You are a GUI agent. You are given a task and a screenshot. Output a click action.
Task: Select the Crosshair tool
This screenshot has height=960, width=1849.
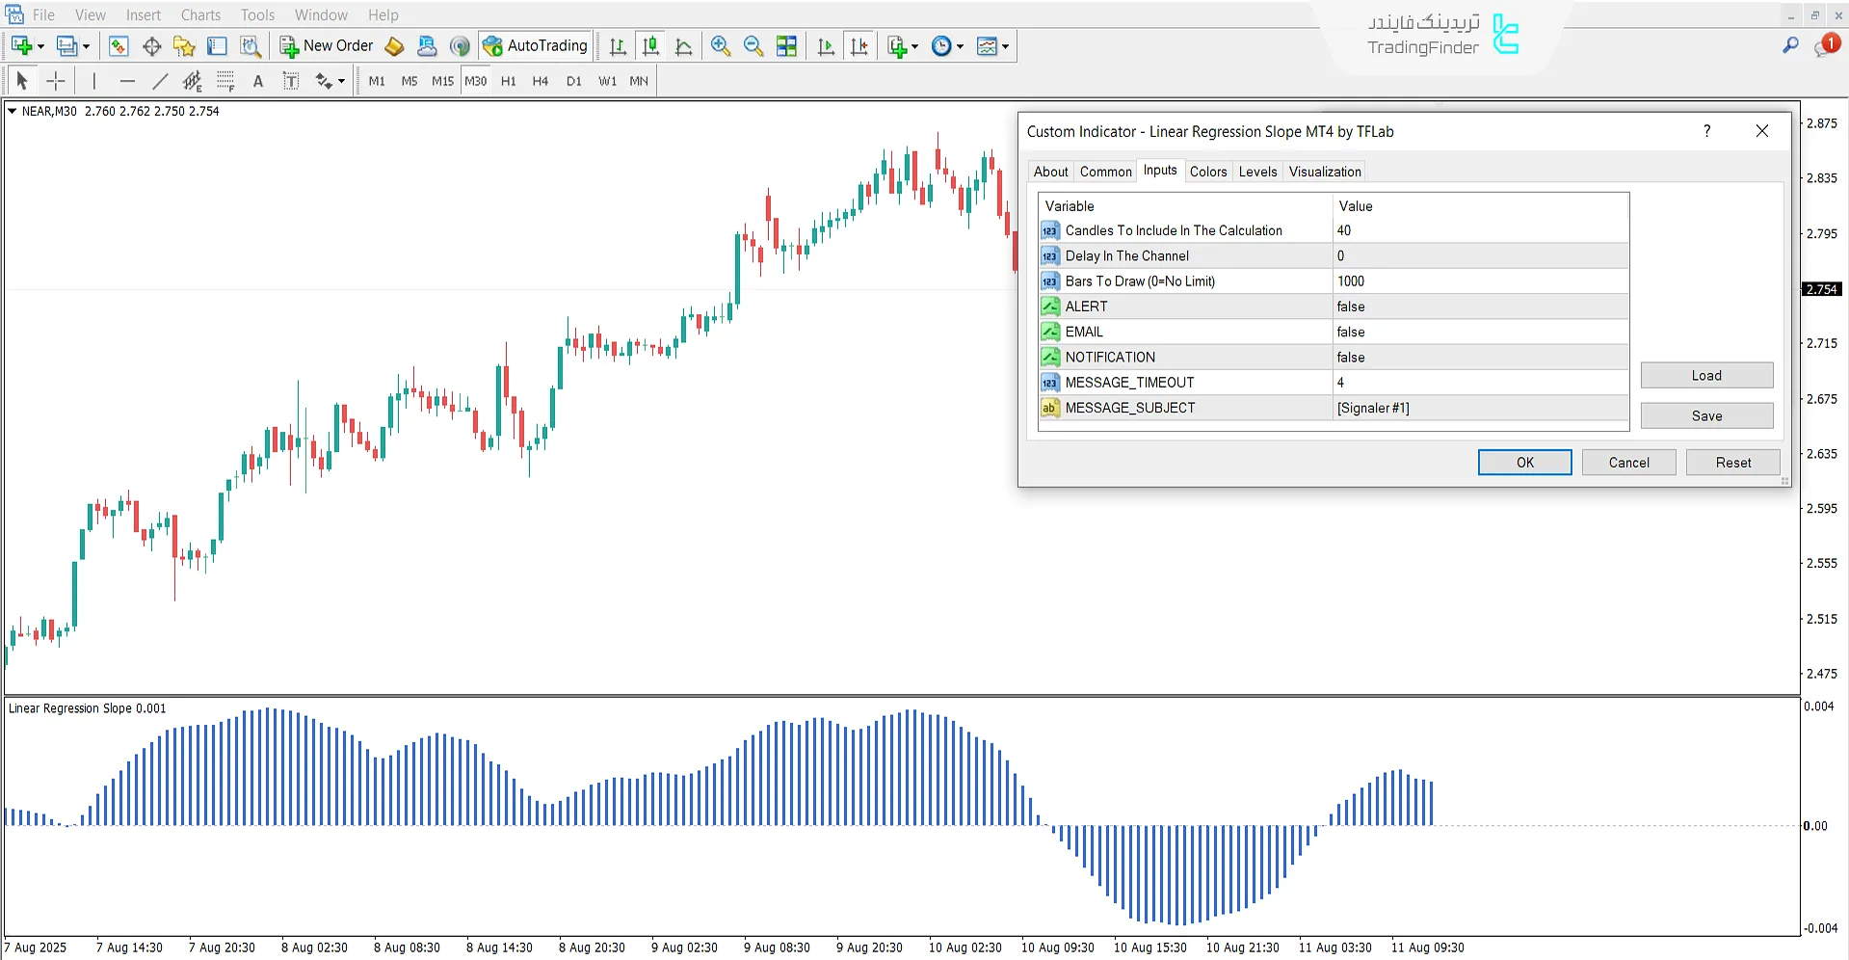(55, 81)
